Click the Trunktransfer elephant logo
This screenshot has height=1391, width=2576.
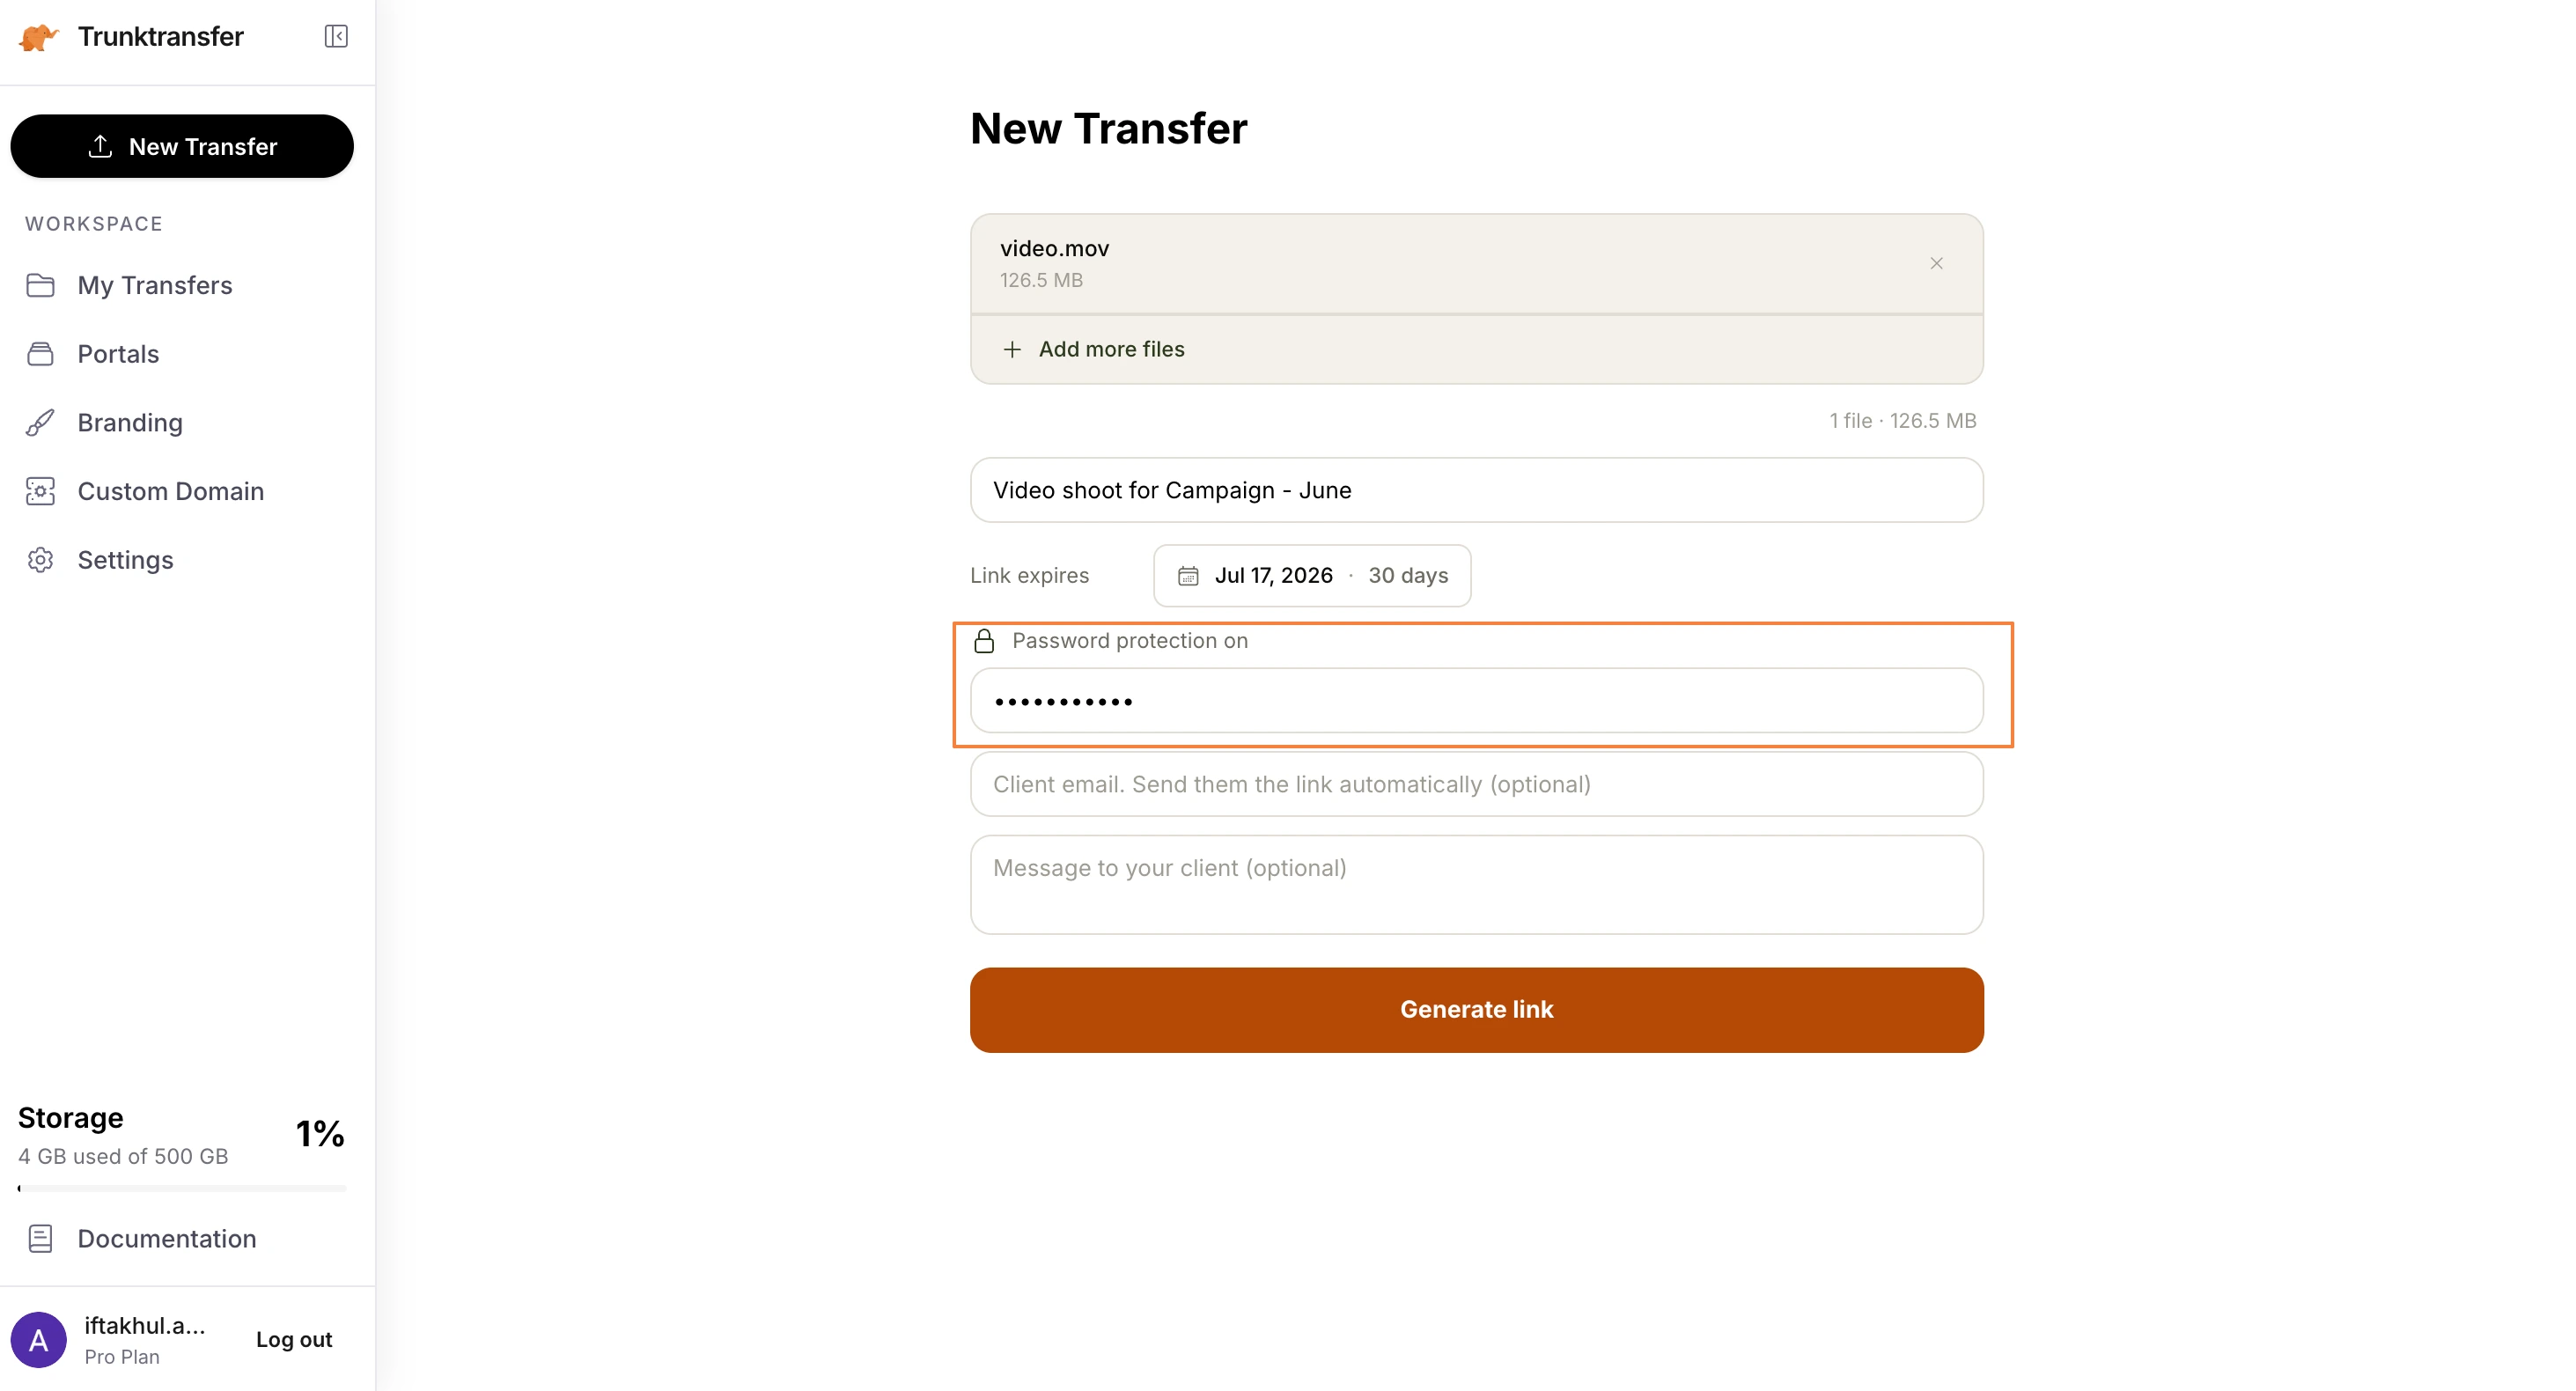click(39, 37)
